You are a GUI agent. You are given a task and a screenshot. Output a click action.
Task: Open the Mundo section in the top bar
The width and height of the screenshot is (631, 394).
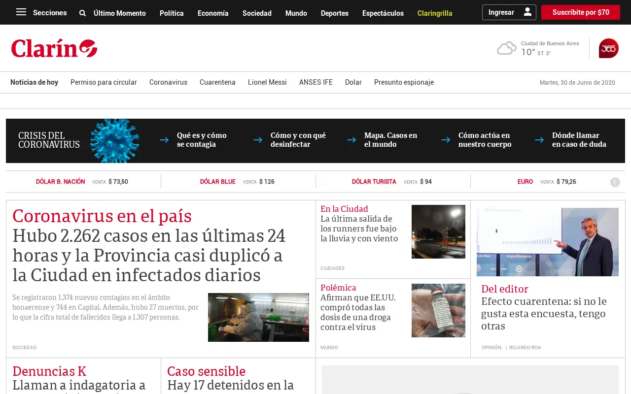(296, 13)
